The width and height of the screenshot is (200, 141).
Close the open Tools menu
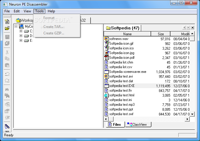[x=40, y=11]
